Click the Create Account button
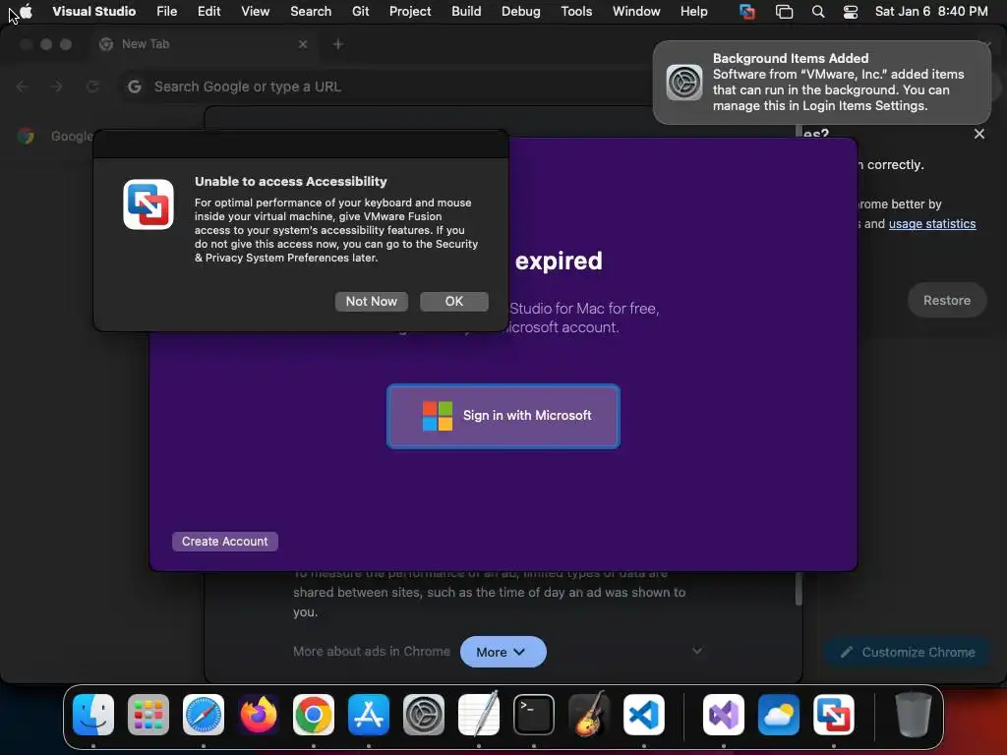 225,542
